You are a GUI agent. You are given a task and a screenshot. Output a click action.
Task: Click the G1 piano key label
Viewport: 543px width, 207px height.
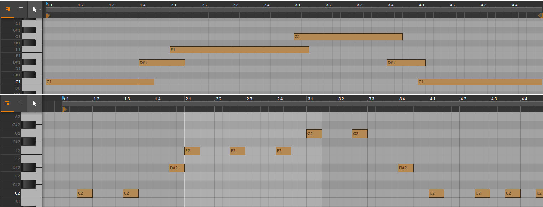click(x=17, y=37)
